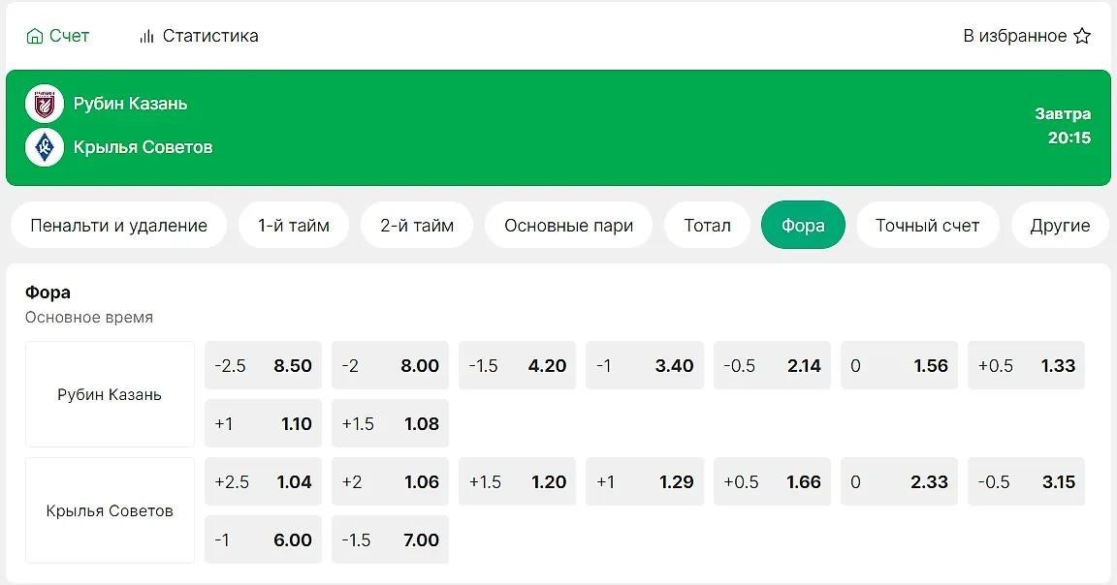Open the Другие markets tab
Viewport: 1117px width, 585px height.
point(1060,225)
